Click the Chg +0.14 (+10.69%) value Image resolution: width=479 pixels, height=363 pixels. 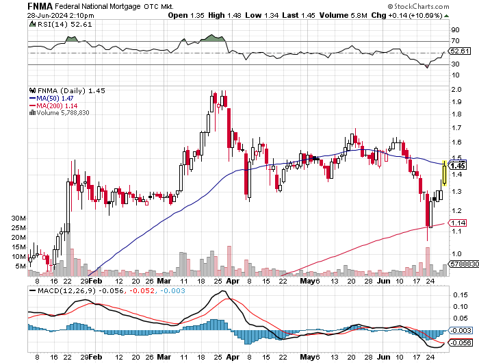406,15
